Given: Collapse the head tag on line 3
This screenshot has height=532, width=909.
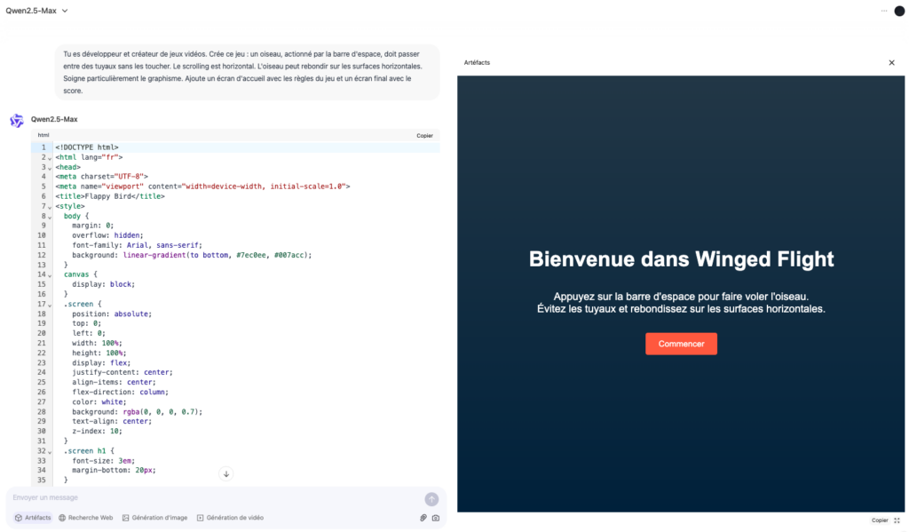Looking at the screenshot, I should 50,167.
